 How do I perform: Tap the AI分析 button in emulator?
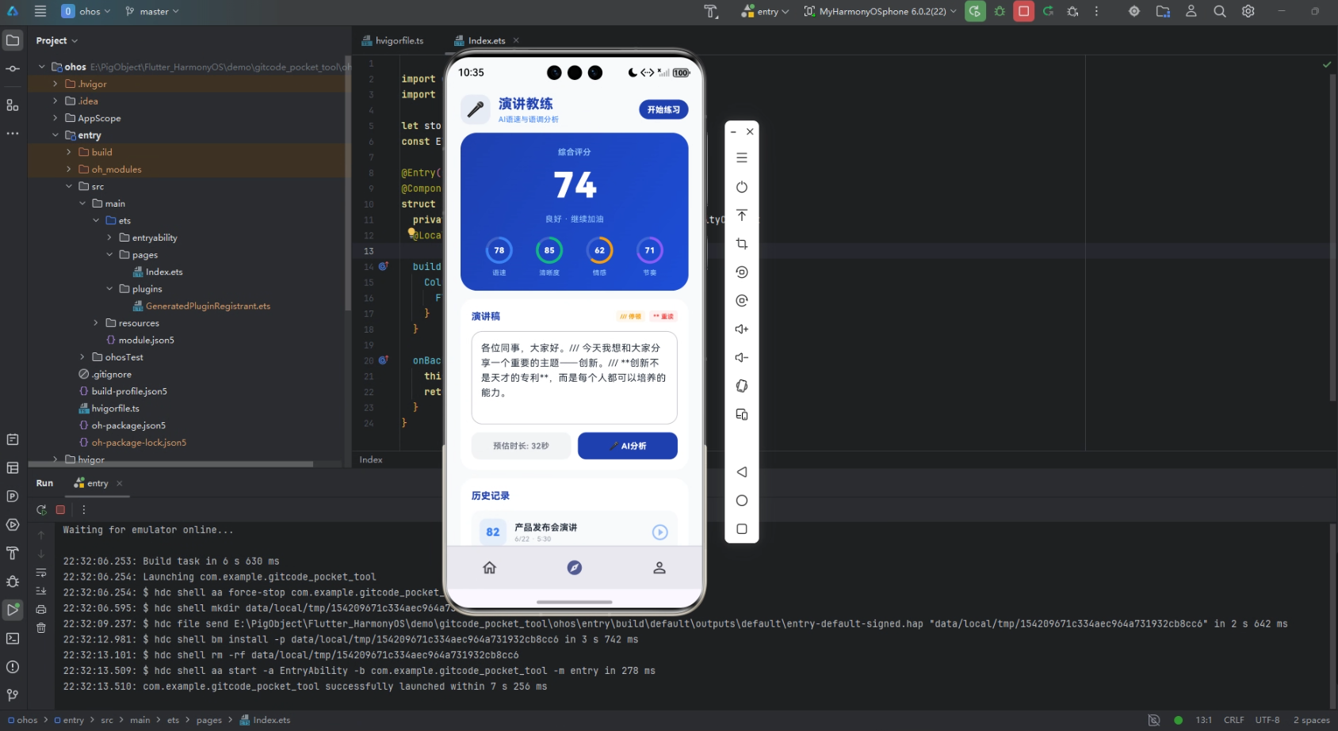pyautogui.click(x=628, y=446)
